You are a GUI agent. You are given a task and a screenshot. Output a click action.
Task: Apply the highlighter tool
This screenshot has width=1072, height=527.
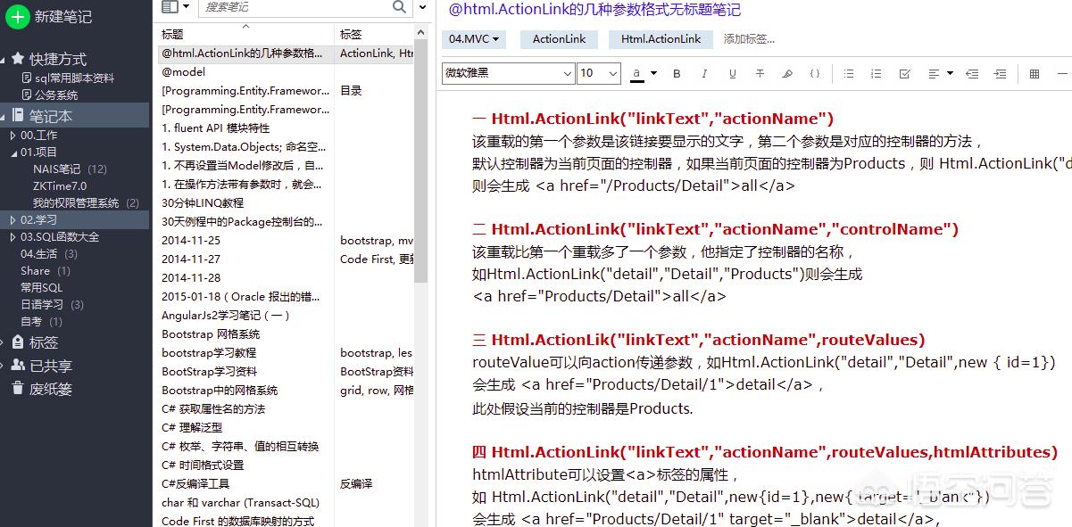(x=787, y=74)
